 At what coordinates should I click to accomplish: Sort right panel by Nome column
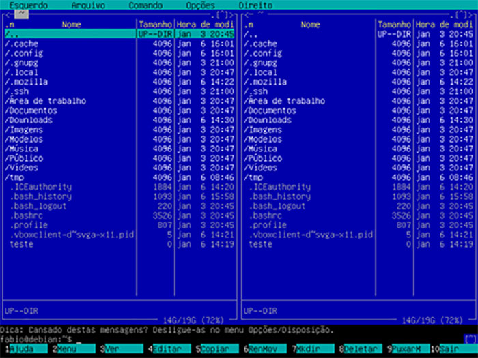[310, 25]
